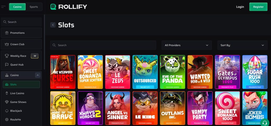271x126 pixels.
Task: Switch to Sports mode toggle
Action: [34, 7]
